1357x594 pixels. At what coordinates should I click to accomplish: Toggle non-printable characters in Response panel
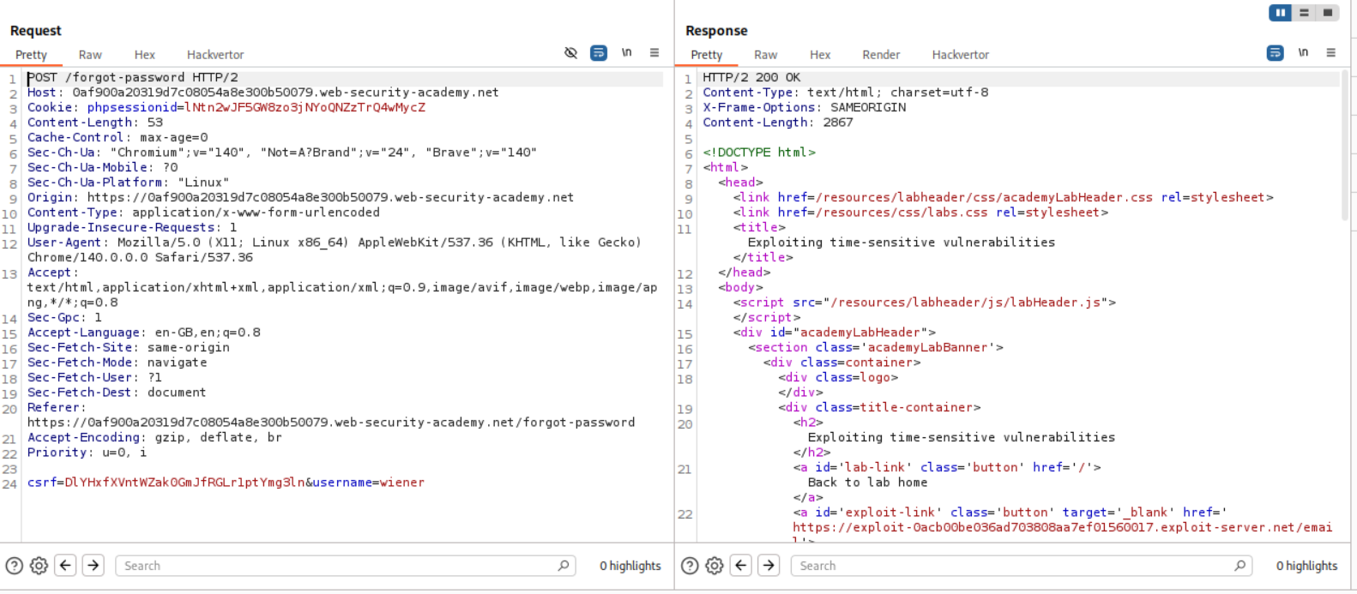[1303, 53]
